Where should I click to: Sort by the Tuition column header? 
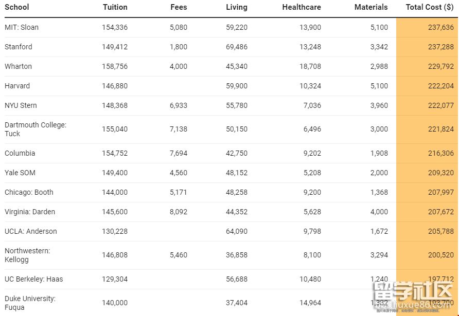(115, 7)
